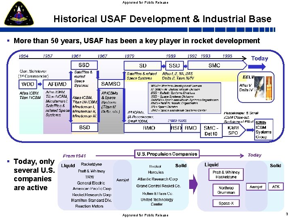This screenshot has width=291, height=218.
Task: Click 'Rocketdyne' in the historical Liquid list
Action: click(91, 164)
